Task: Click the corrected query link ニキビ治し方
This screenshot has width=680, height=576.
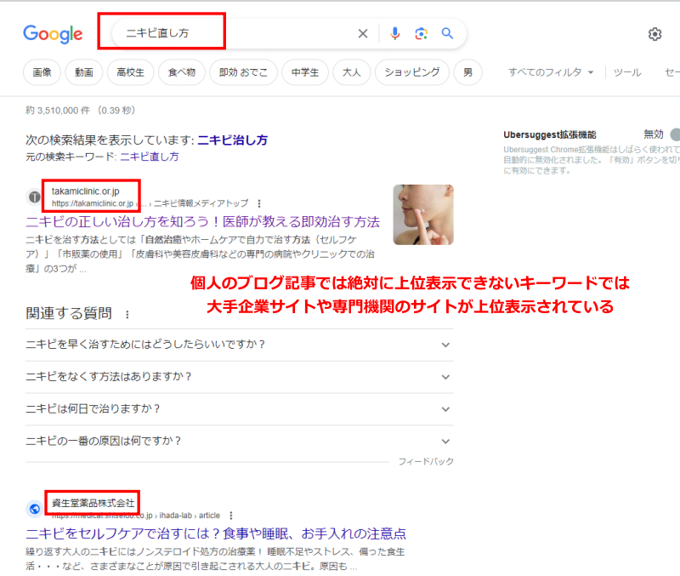Action: [232, 140]
